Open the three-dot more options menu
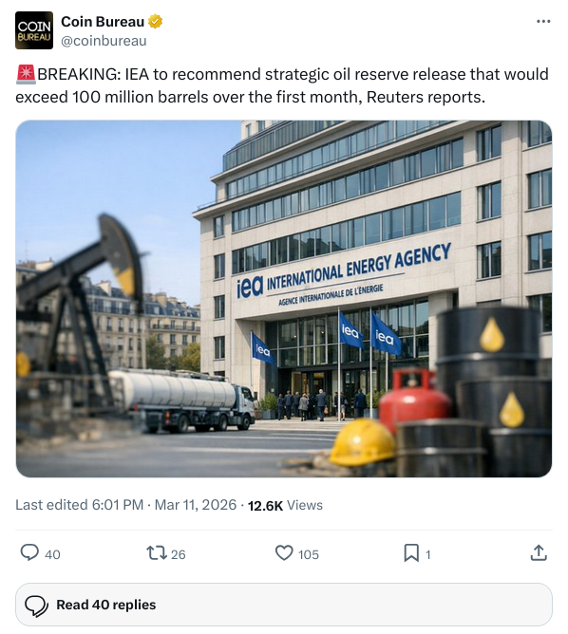 pos(543,22)
